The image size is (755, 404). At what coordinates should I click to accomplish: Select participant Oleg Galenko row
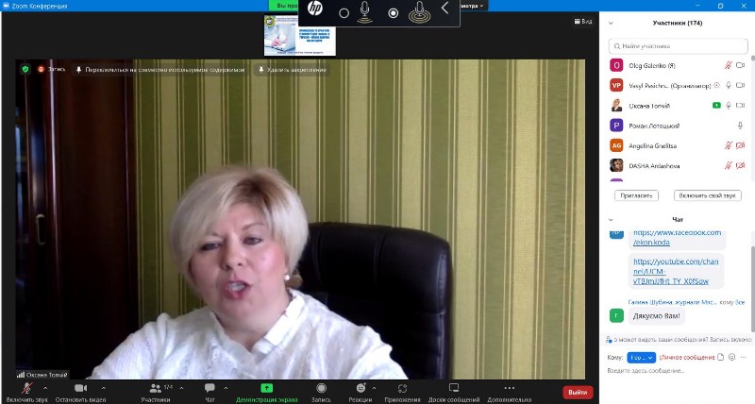678,65
